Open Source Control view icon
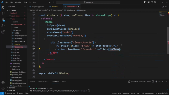 pyautogui.click(x=3, y=20)
